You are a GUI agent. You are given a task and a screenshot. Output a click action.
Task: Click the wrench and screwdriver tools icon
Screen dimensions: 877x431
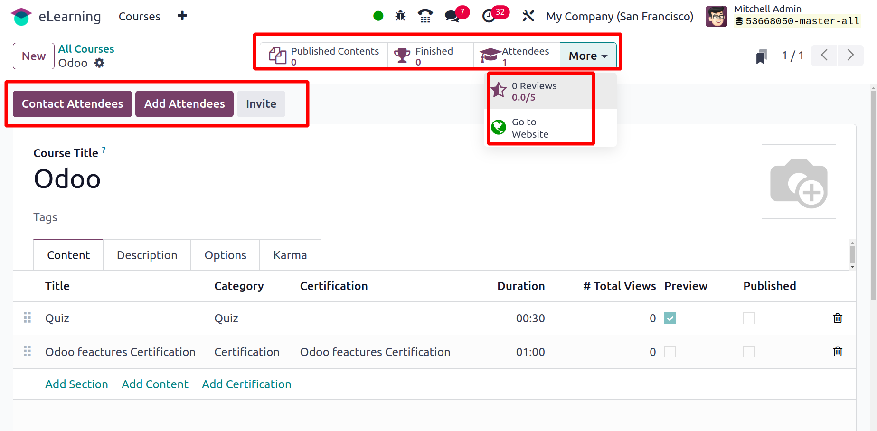528,16
